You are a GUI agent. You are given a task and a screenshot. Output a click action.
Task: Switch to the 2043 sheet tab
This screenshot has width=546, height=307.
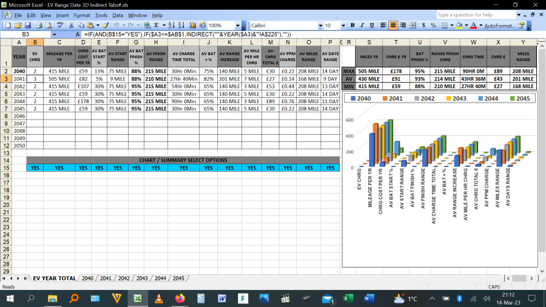click(142, 278)
